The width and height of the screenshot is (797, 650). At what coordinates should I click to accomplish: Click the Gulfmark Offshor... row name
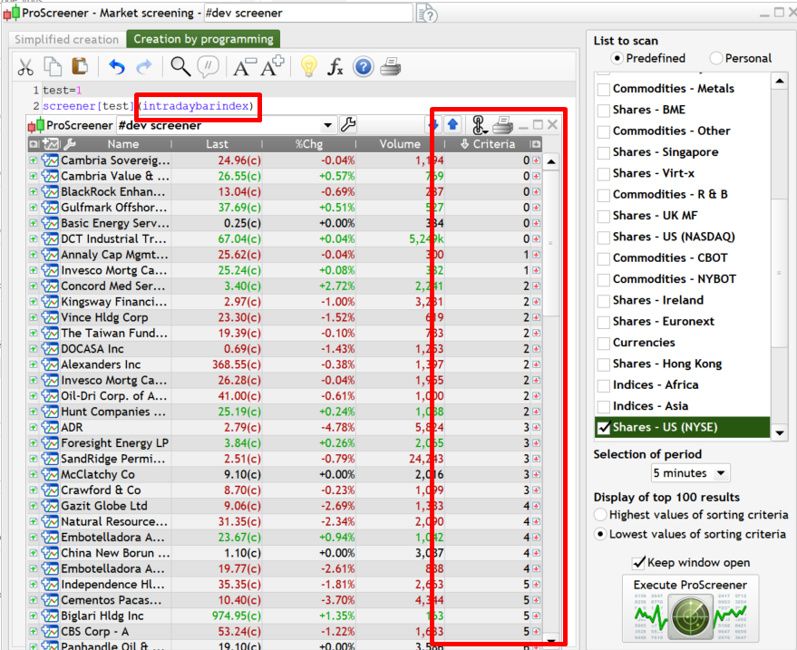[114, 208]
